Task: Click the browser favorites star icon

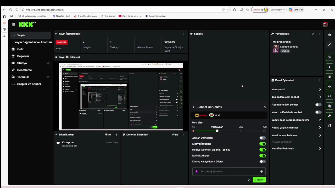Action: pos(228,10)
